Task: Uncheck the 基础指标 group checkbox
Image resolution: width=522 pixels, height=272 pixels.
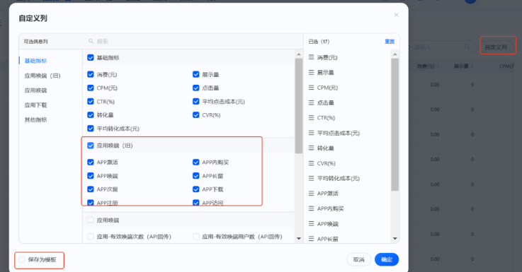Action: (x=91, y=57)
